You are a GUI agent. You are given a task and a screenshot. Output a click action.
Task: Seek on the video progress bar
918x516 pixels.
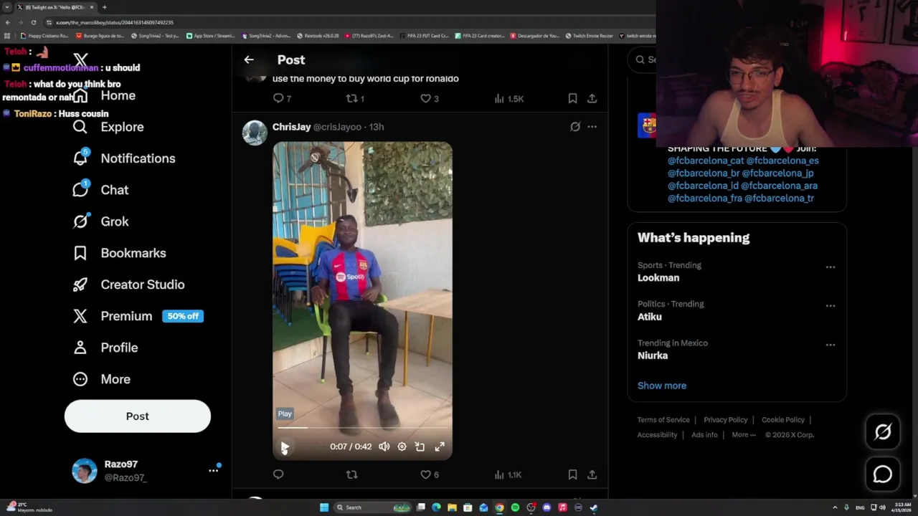coord(362,428)
